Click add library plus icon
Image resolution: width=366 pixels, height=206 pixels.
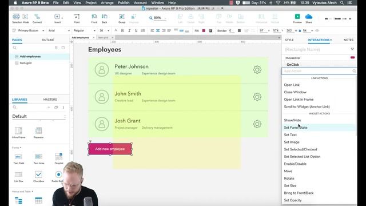click(x=49, y=107)
